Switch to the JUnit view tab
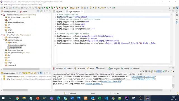The image size is (179, 101). (x=23, y=12)
